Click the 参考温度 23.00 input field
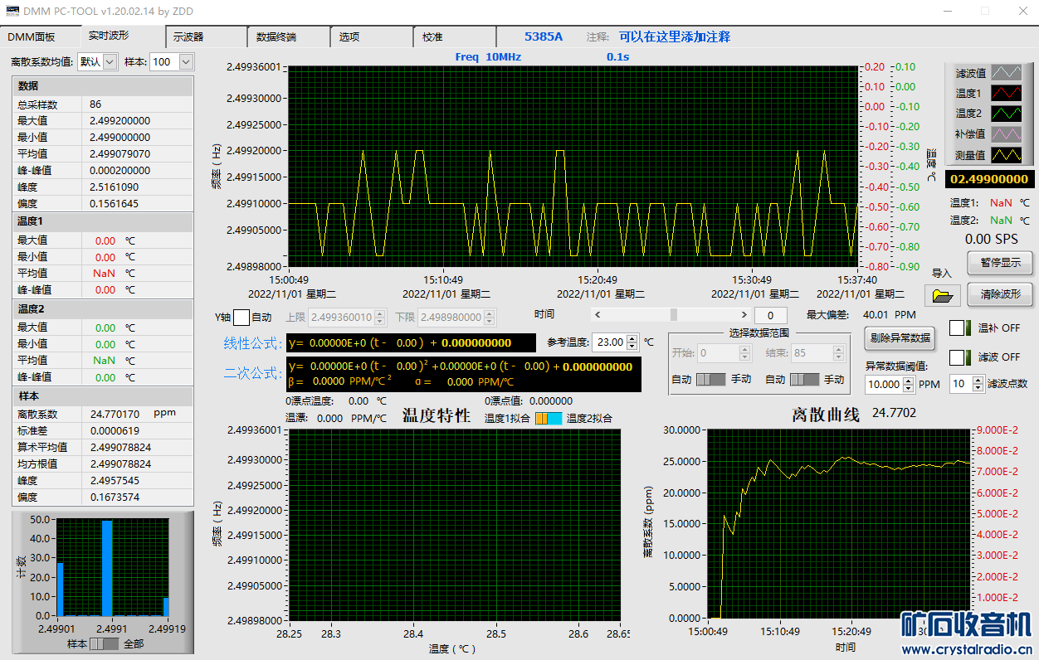The image size is (1039, 660). [x=610, y=342]
